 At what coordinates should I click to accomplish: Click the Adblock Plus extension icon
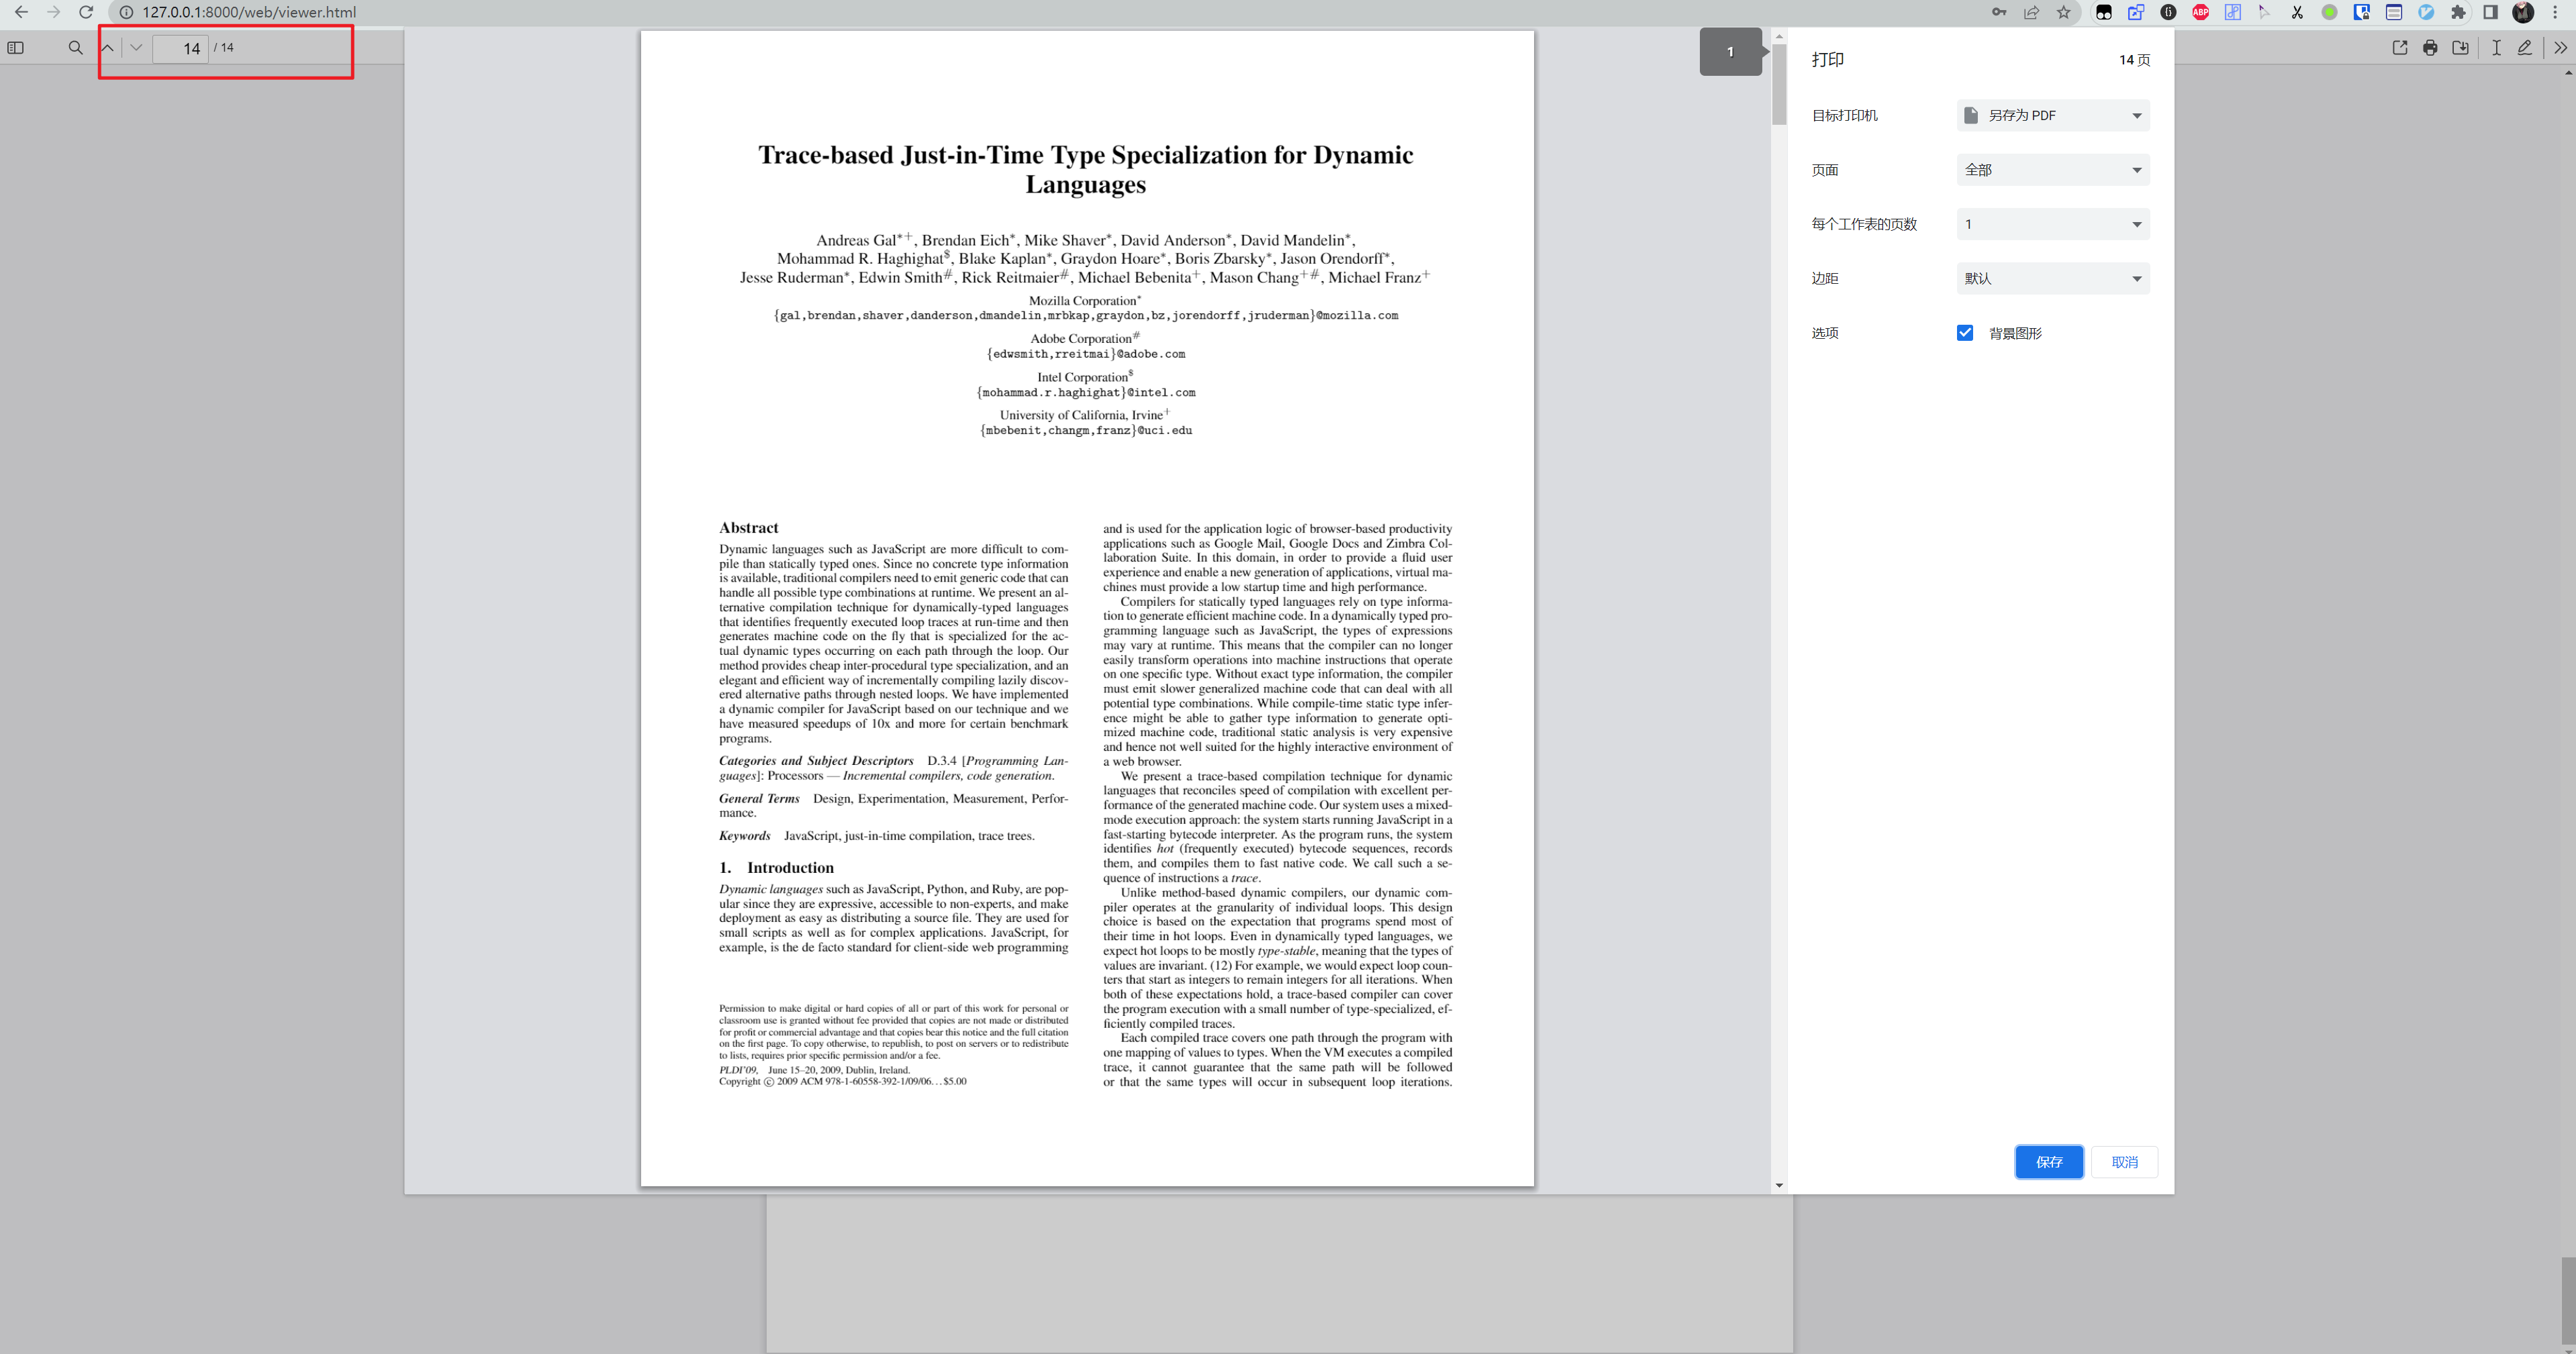[x=2200, y=13]
